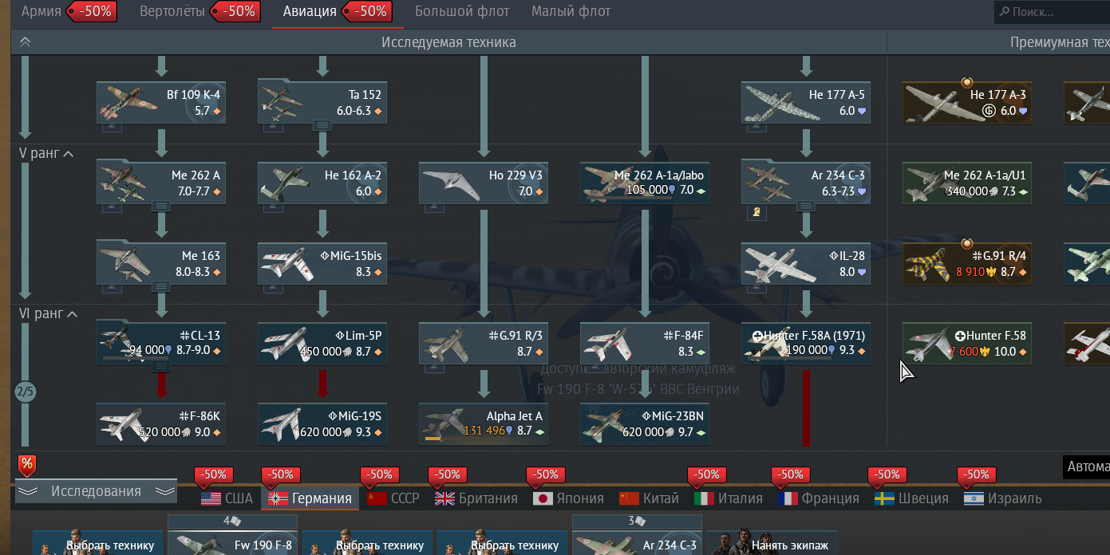Screen dimensions: 1110x555
Task: Select the Me 163 group card
Action: coord(161,263)
